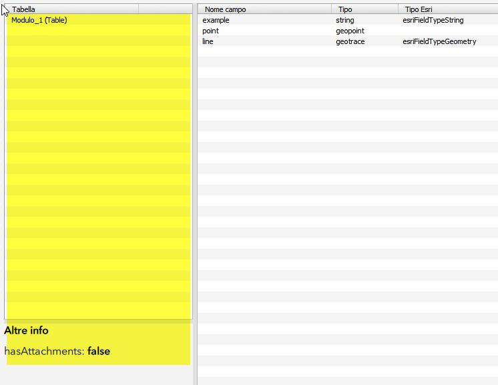Select the field name 'line'
498x385 pixels.
click(x=208, y=41)
